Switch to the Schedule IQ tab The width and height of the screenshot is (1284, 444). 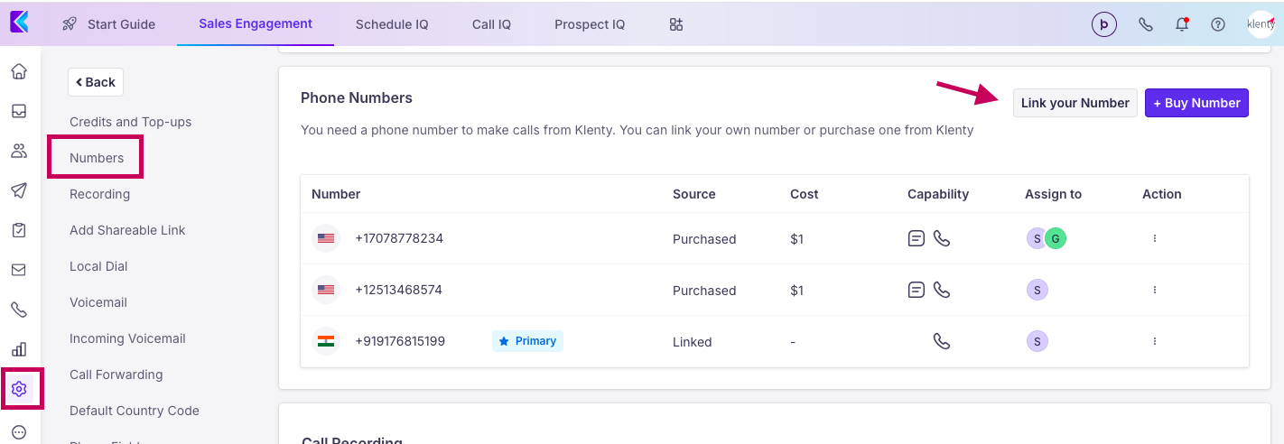[392, 24]
